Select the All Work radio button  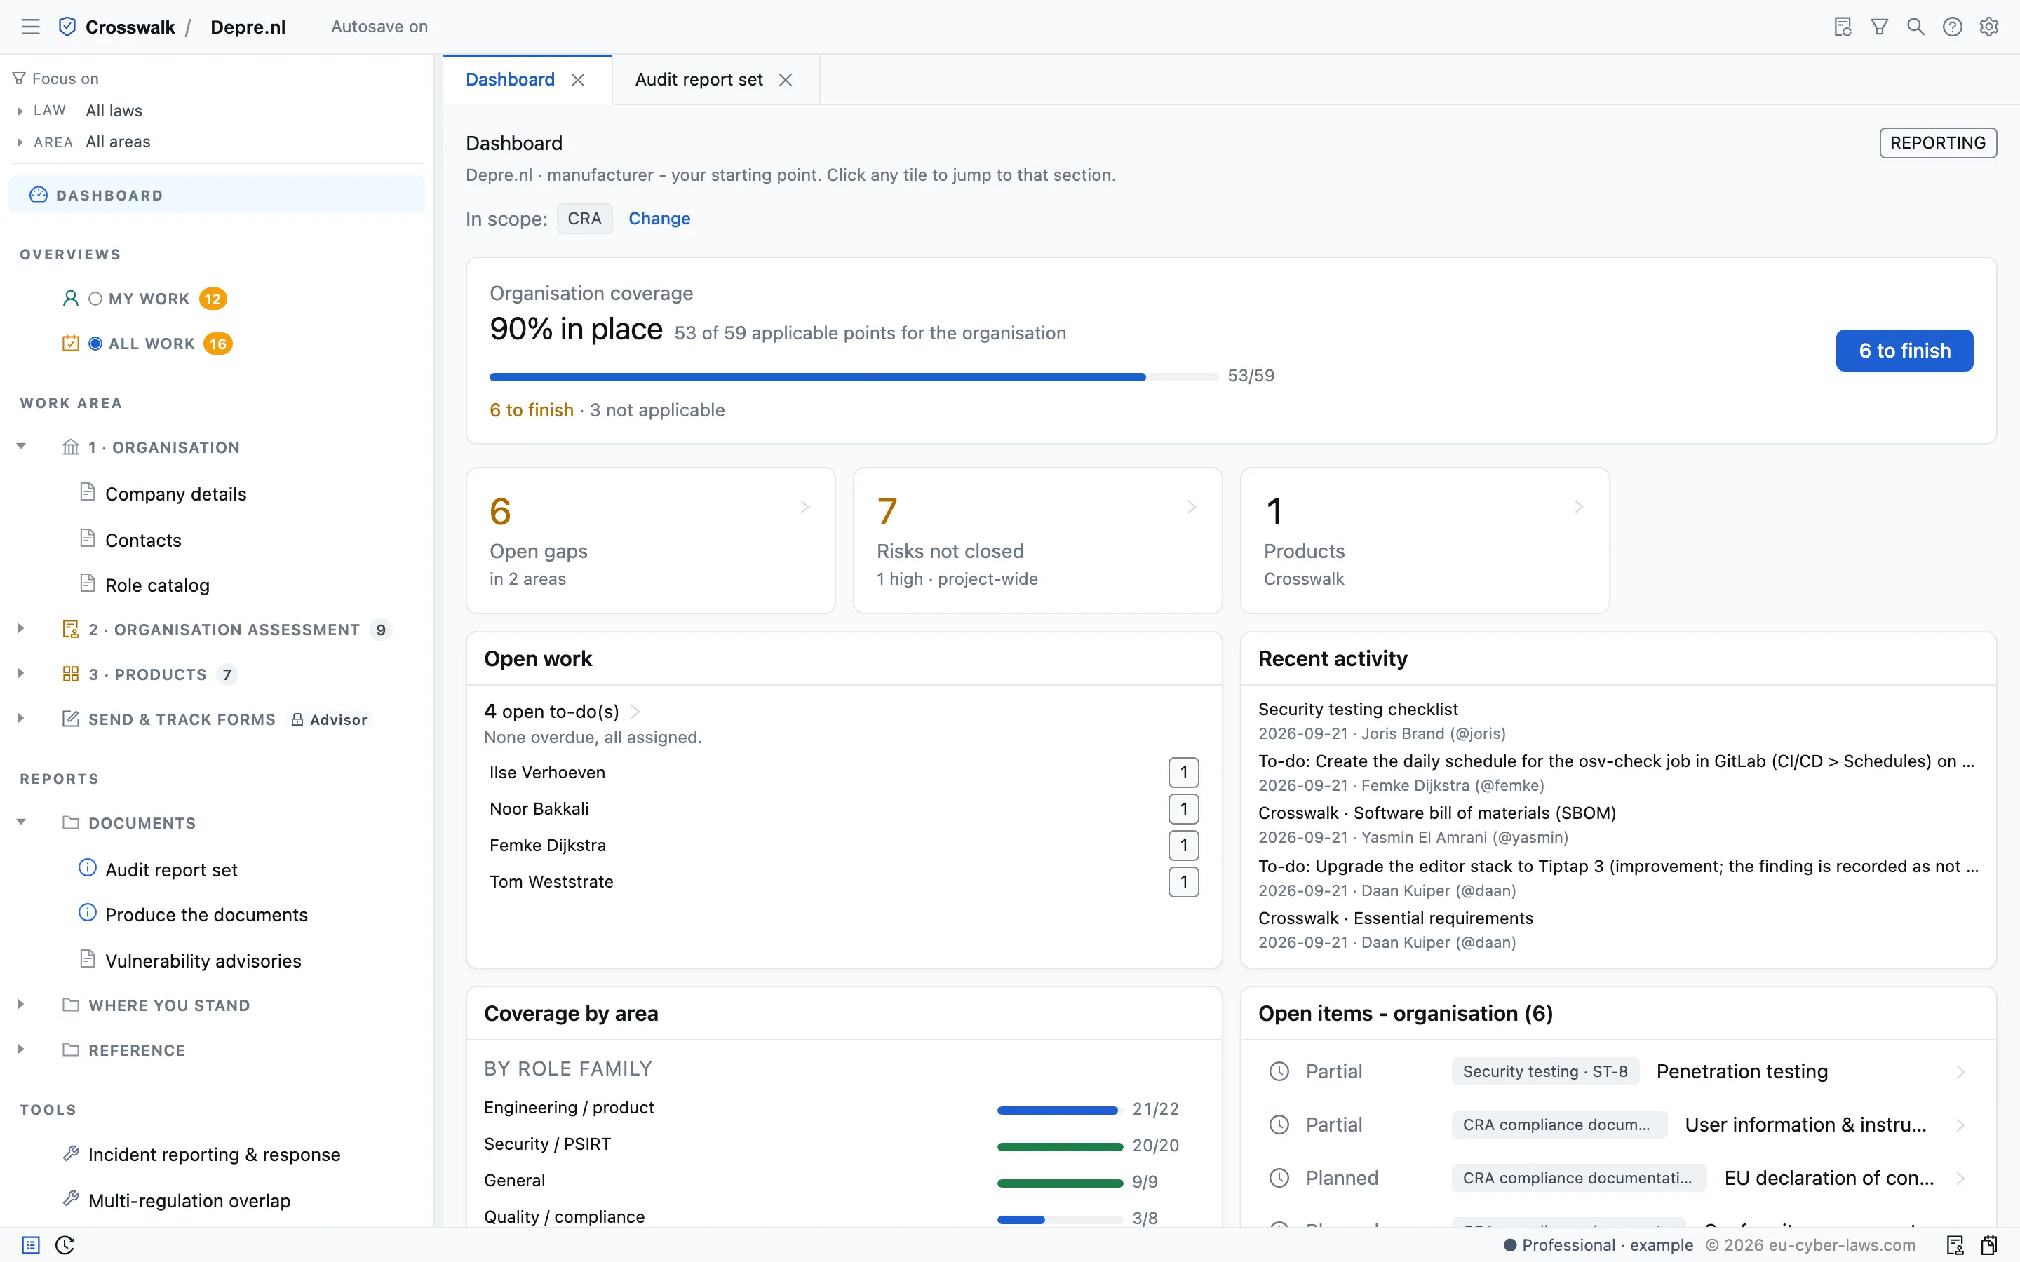[95, 344]
